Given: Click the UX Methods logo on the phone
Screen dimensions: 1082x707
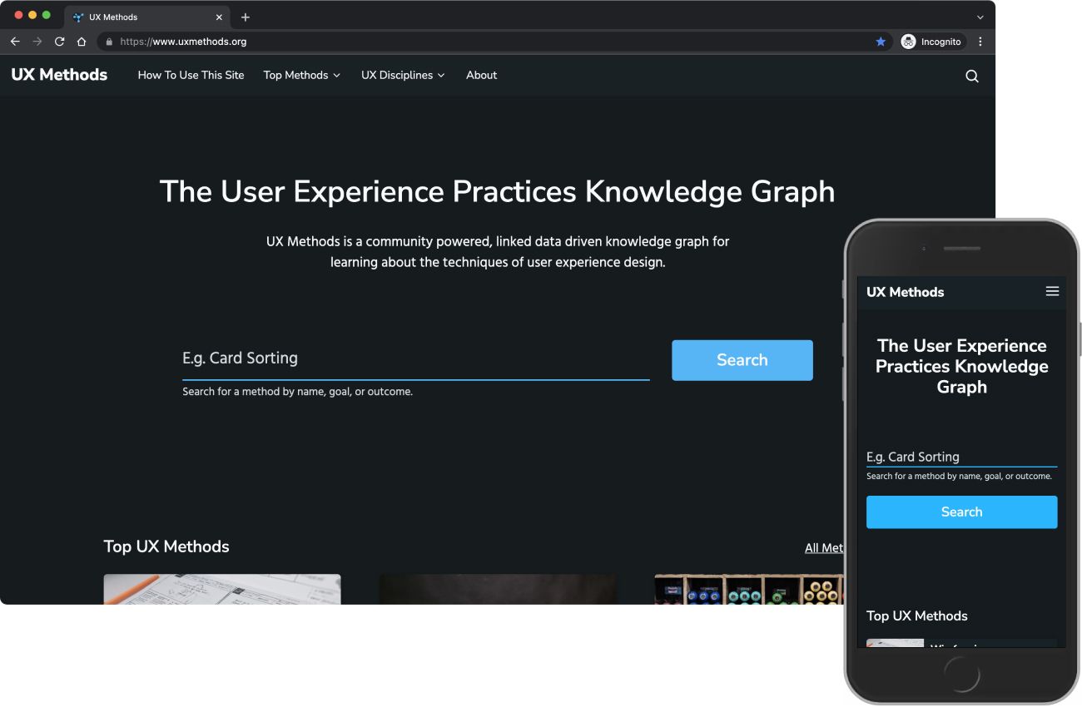Looking at the screenshot, I should click(x=905, y=292).
